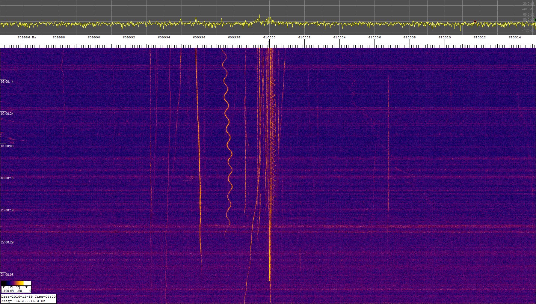This screenshot has height=304, width=536.
Task: Click the 609994 frequency label
Action: pos(164,37)
